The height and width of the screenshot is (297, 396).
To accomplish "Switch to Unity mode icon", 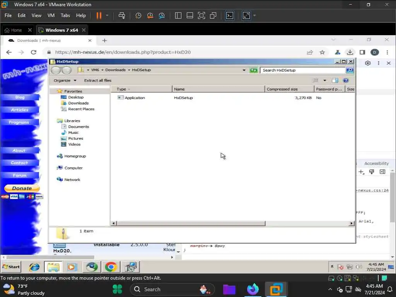I will pos(213,15).
